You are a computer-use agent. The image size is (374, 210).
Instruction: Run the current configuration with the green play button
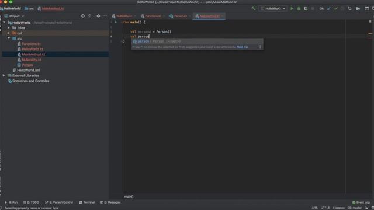[x=292, y=9]
